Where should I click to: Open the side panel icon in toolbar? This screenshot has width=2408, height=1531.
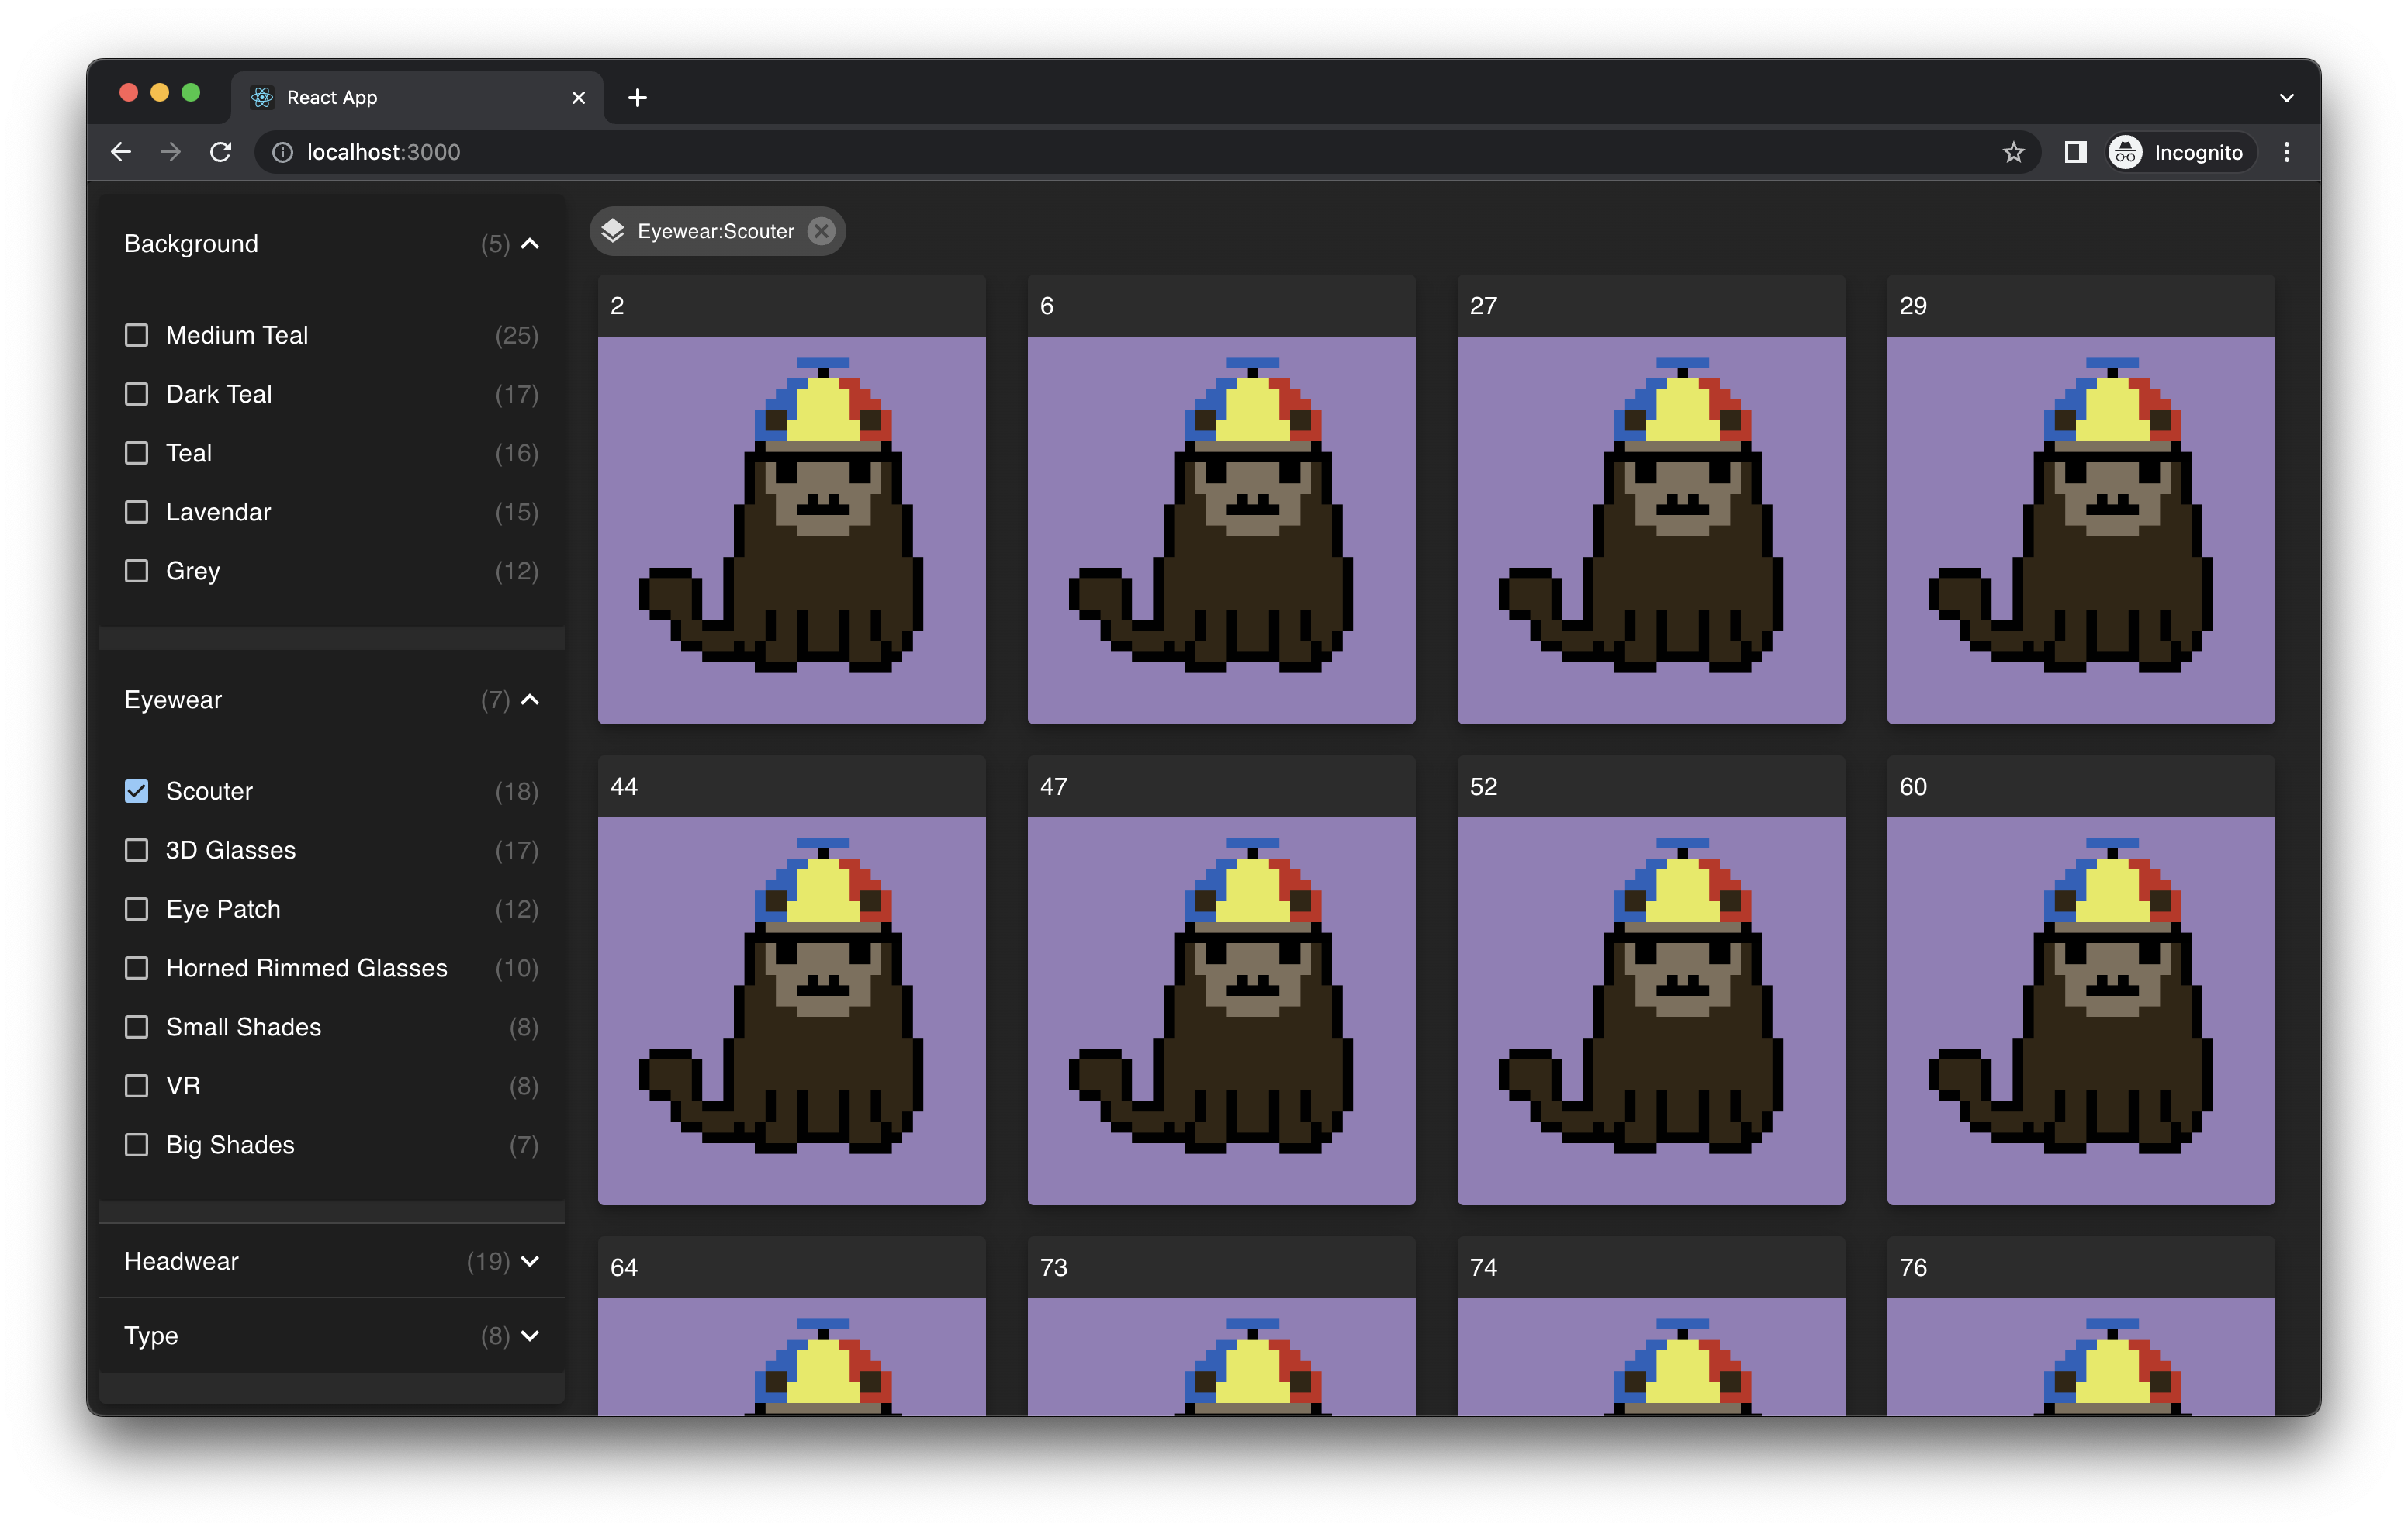point(2075,152)
